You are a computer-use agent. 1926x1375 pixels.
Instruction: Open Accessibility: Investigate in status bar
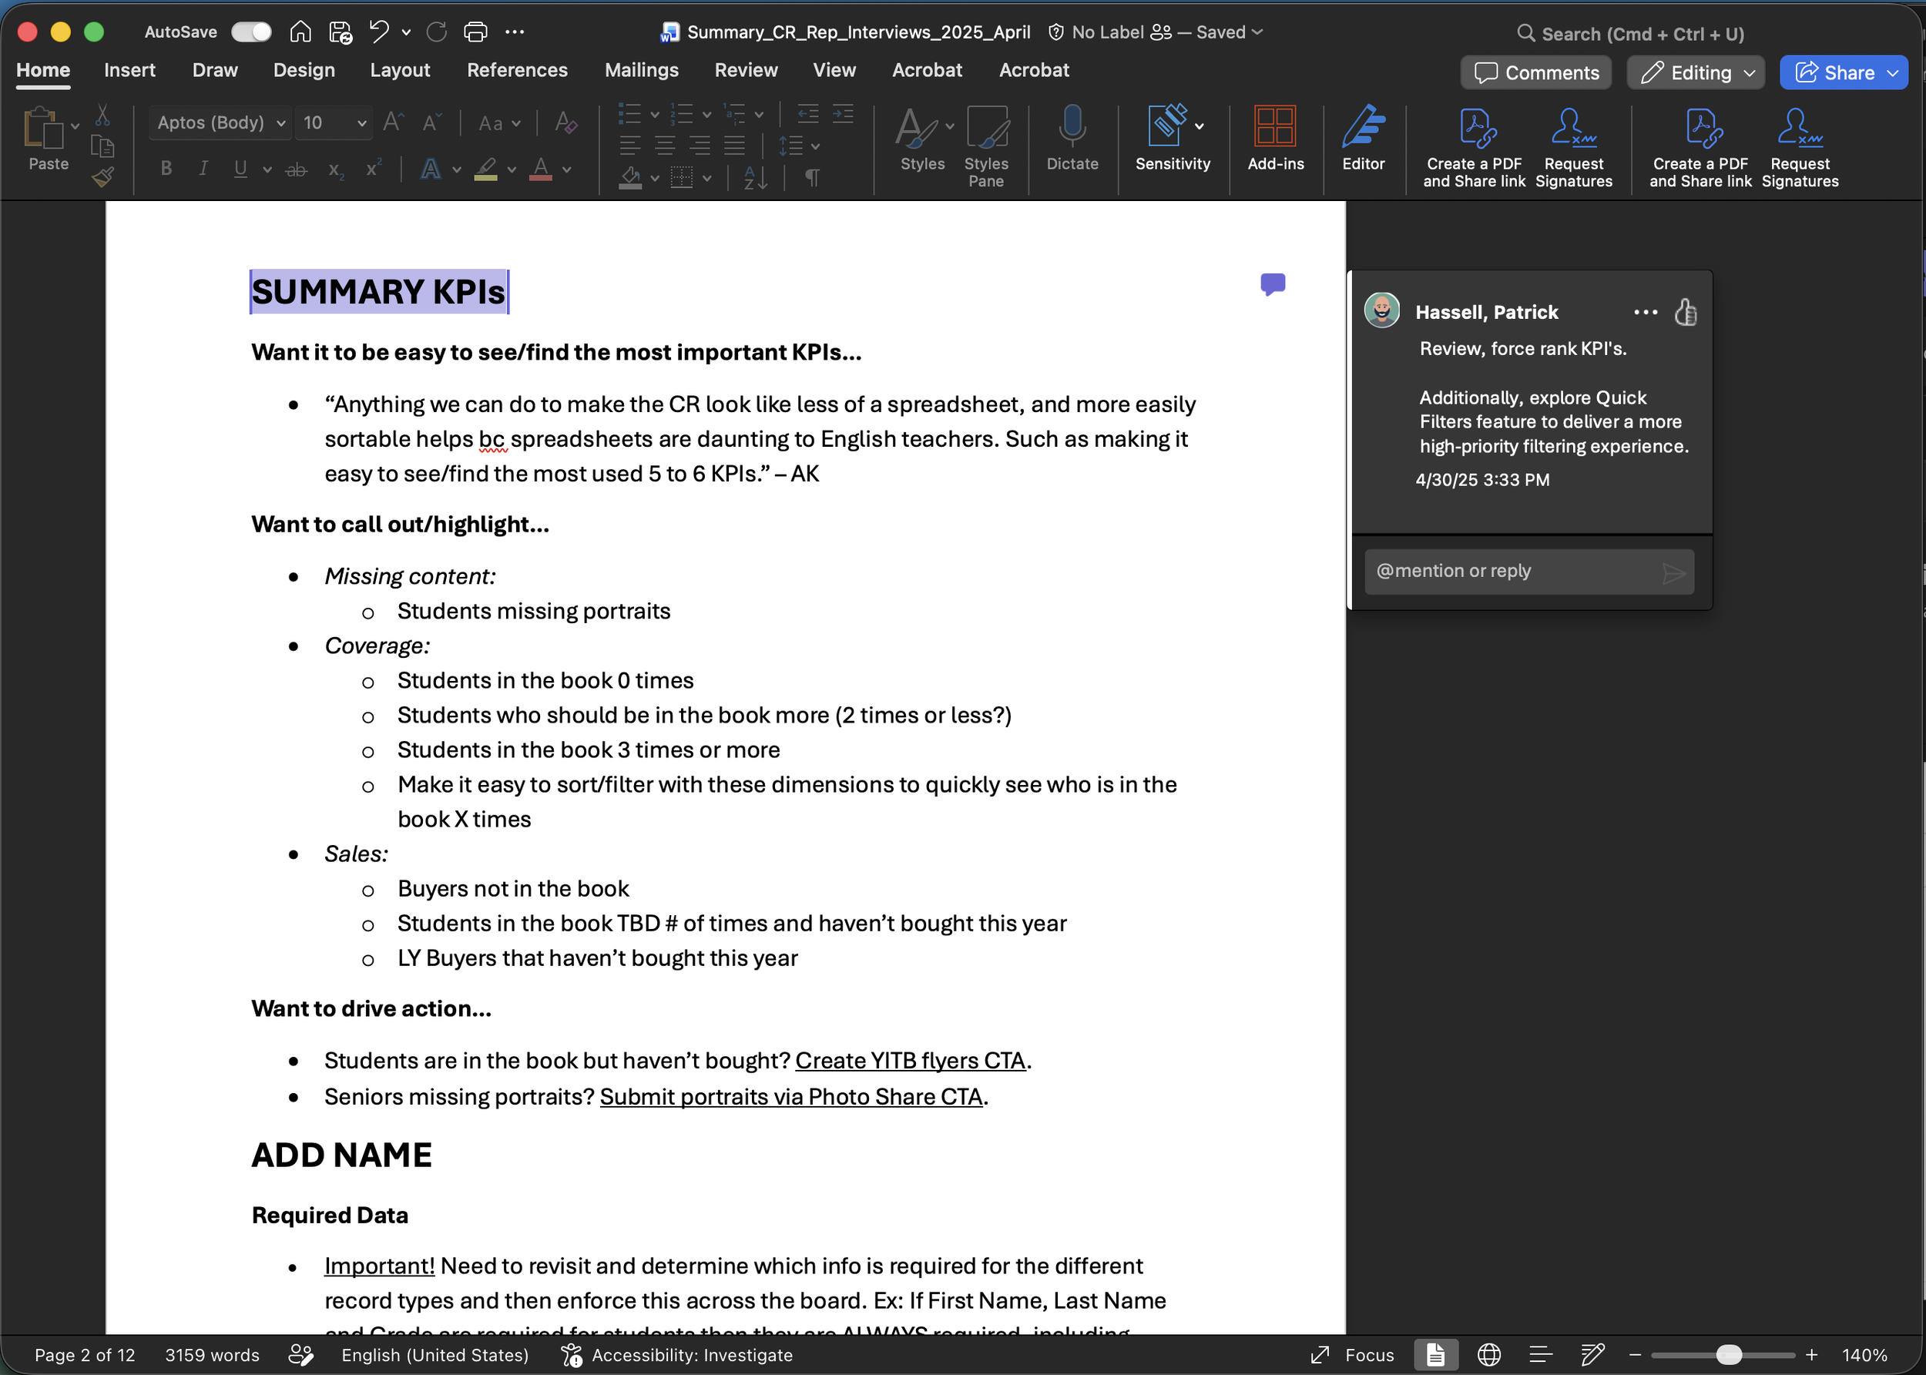[676, 1355]
